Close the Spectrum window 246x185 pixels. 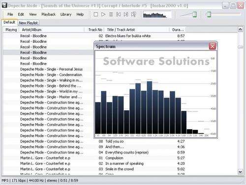(213, 46)
